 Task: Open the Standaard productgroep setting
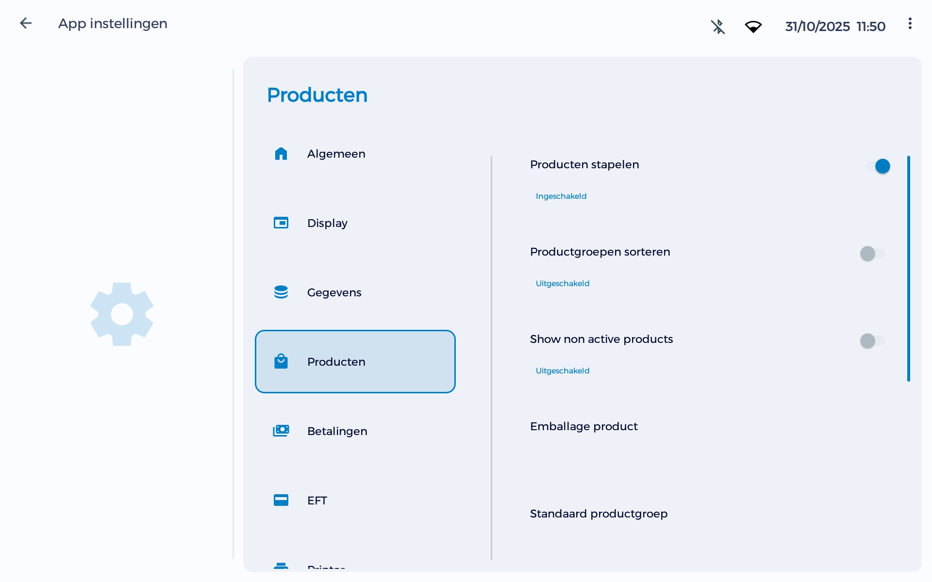click(598, 514)
